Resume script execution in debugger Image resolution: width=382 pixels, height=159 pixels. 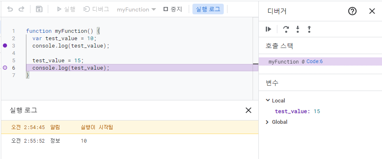pyautogui.click(x=269, y=30)
